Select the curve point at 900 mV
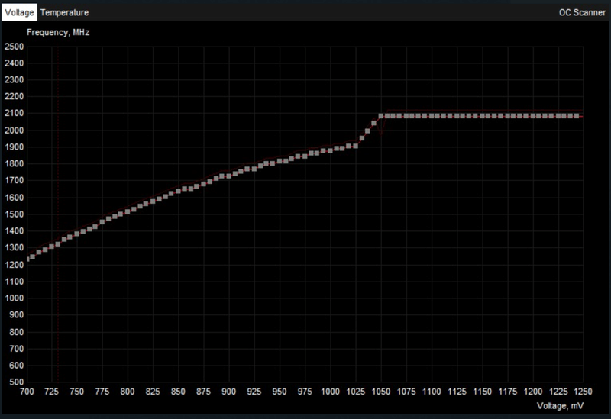The height and width of the screenshot is (419, 611). pos(229,176)
